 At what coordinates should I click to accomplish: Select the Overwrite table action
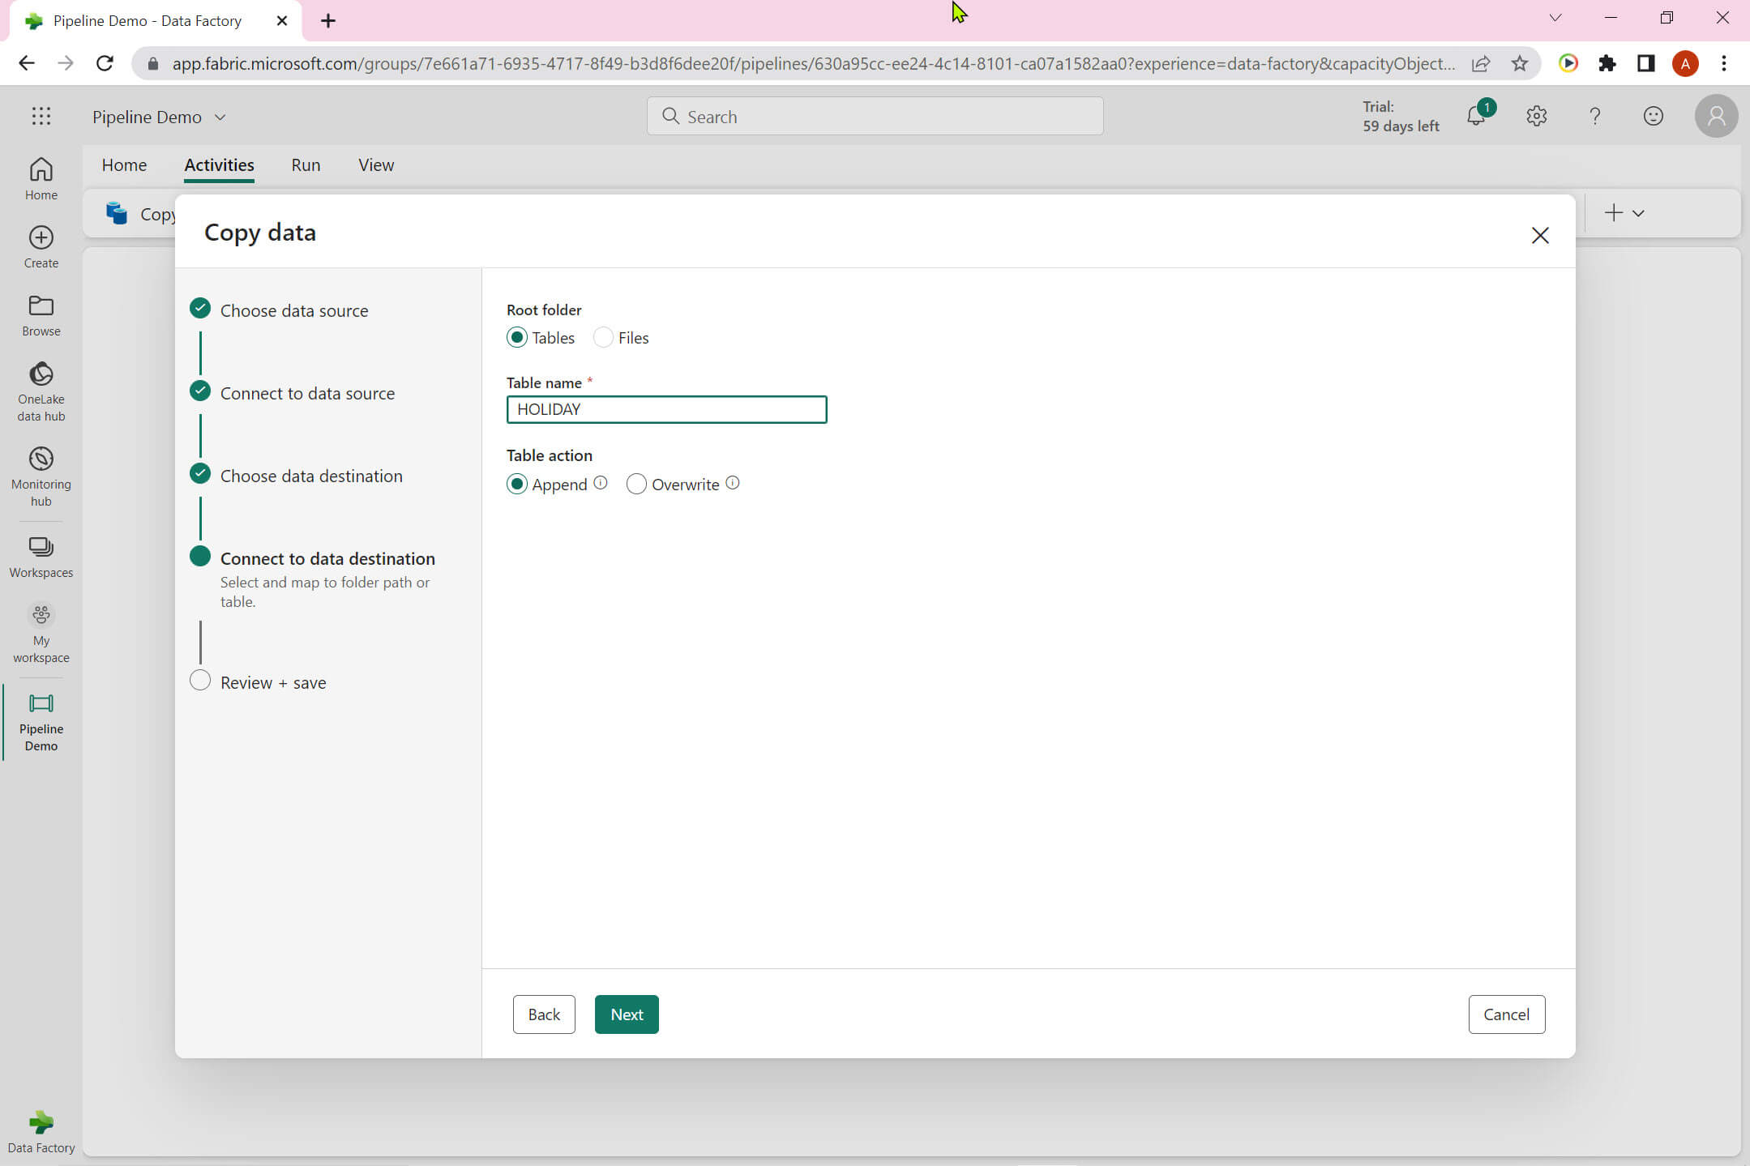637,485
